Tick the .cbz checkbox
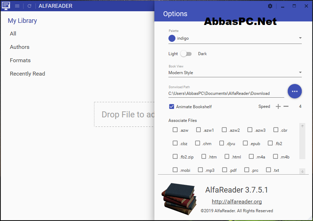The height and width of the screenshot is (221, 313). [x=175, y=143]
